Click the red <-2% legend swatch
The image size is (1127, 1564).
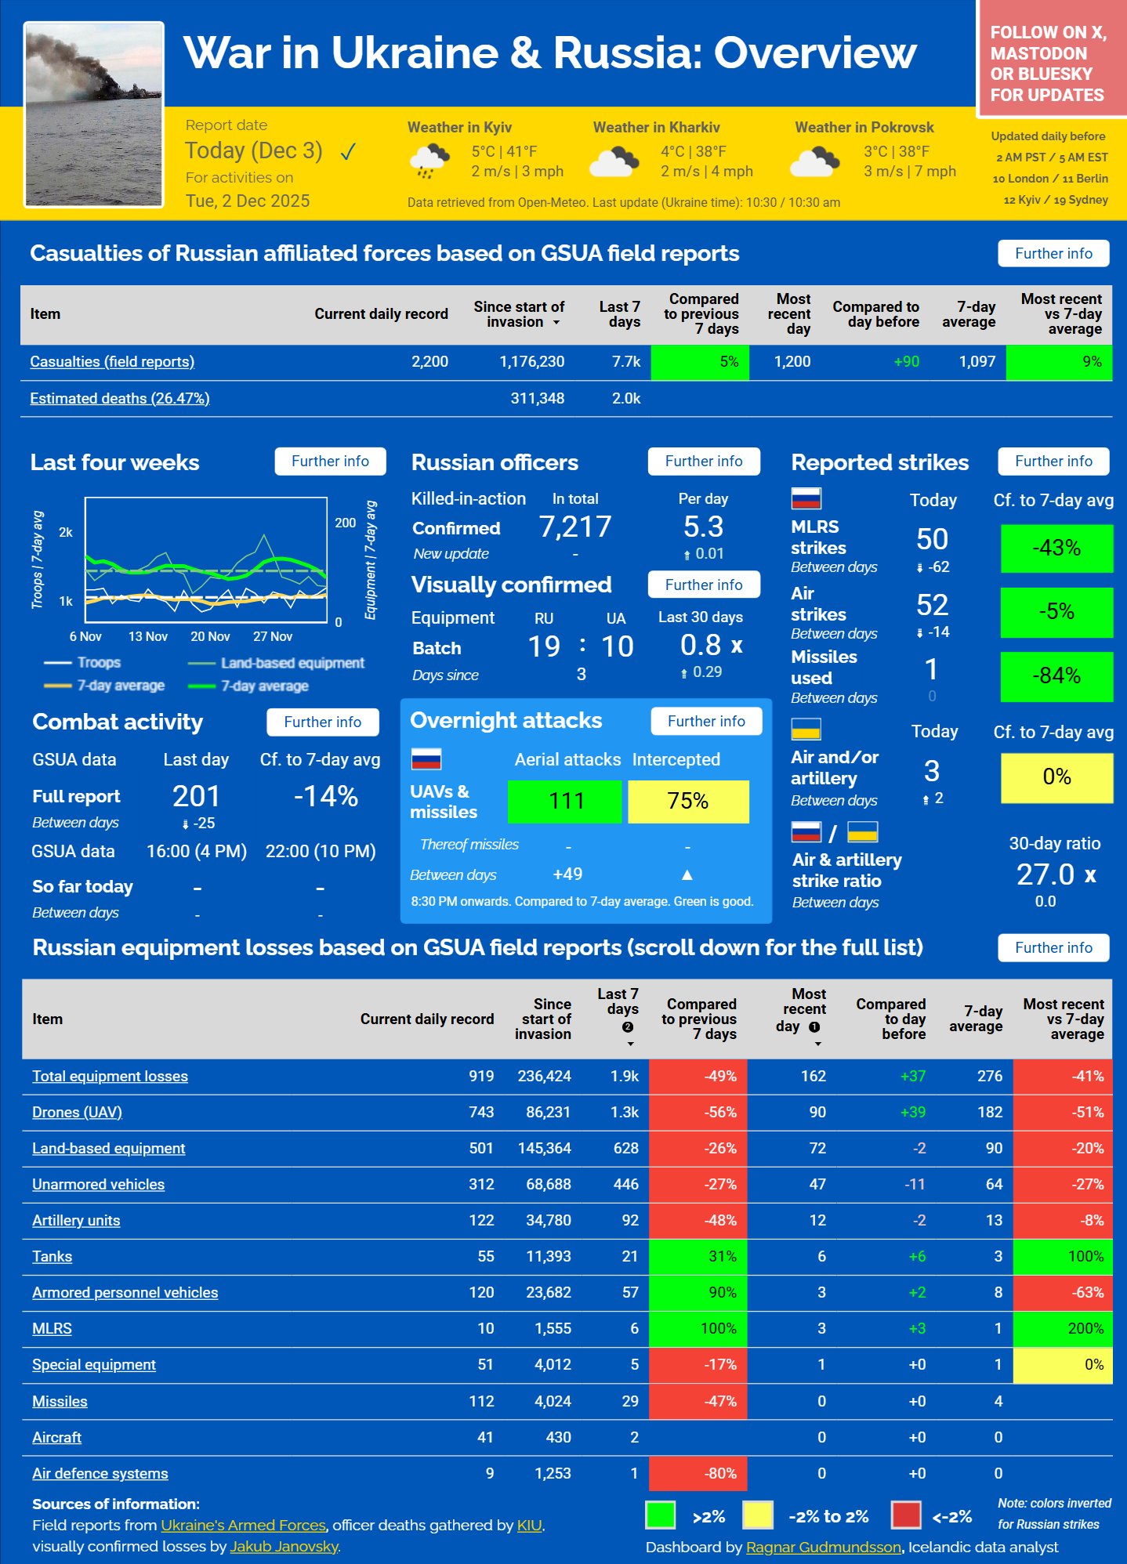tap(906, 1515)
